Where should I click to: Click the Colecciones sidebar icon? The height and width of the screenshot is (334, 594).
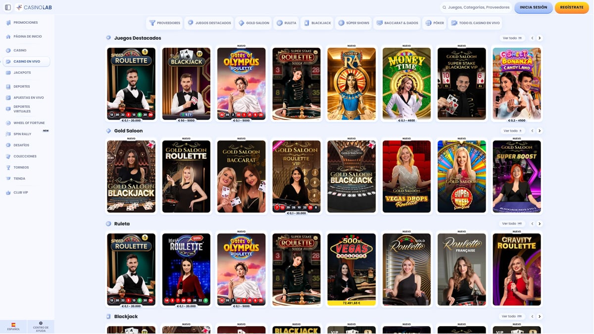[8, 156]
